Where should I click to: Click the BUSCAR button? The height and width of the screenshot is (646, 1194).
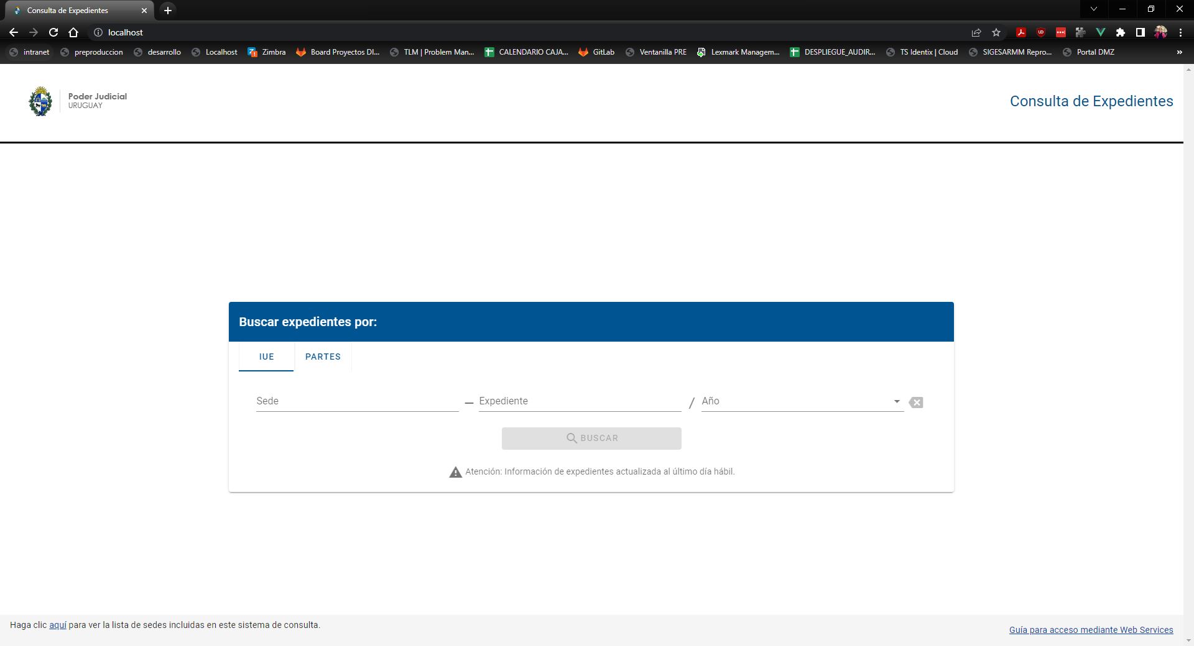[x=591, y=438]
